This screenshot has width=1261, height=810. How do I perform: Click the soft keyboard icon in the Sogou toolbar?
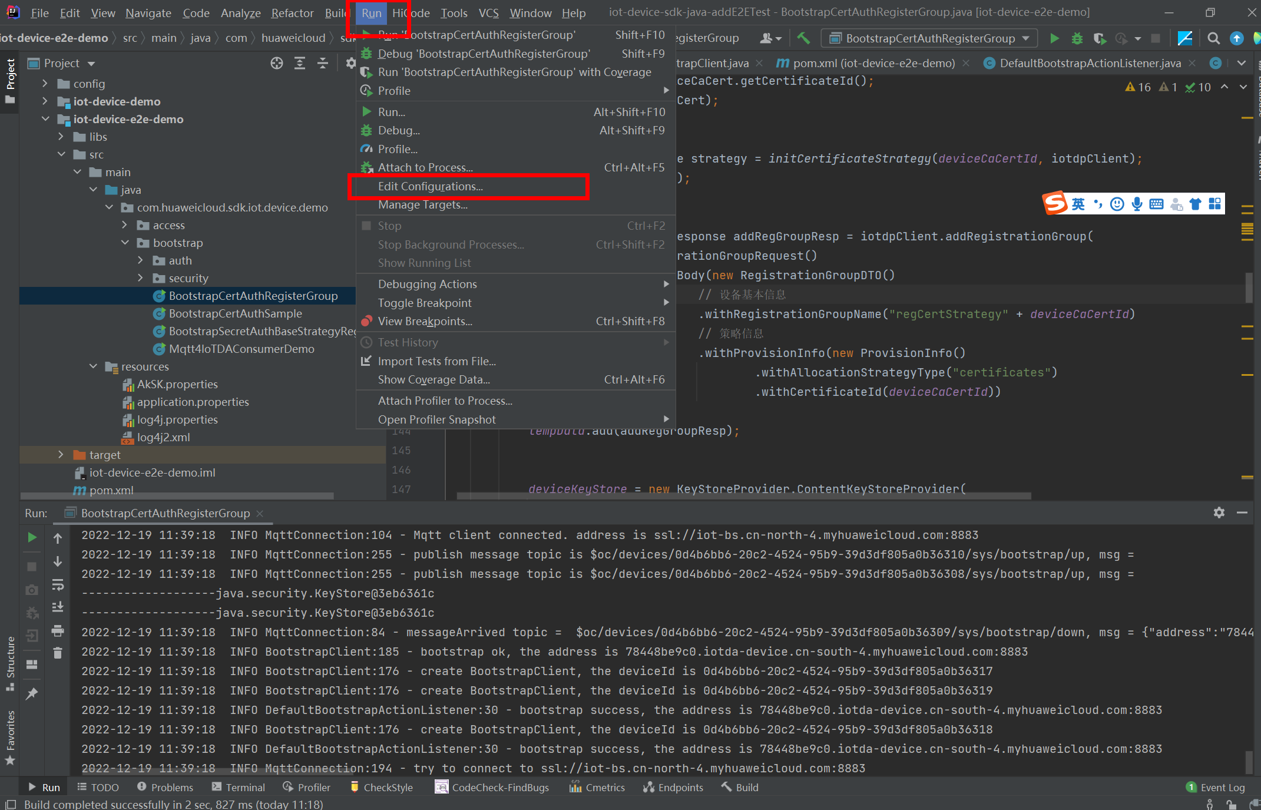point(1156,204)
